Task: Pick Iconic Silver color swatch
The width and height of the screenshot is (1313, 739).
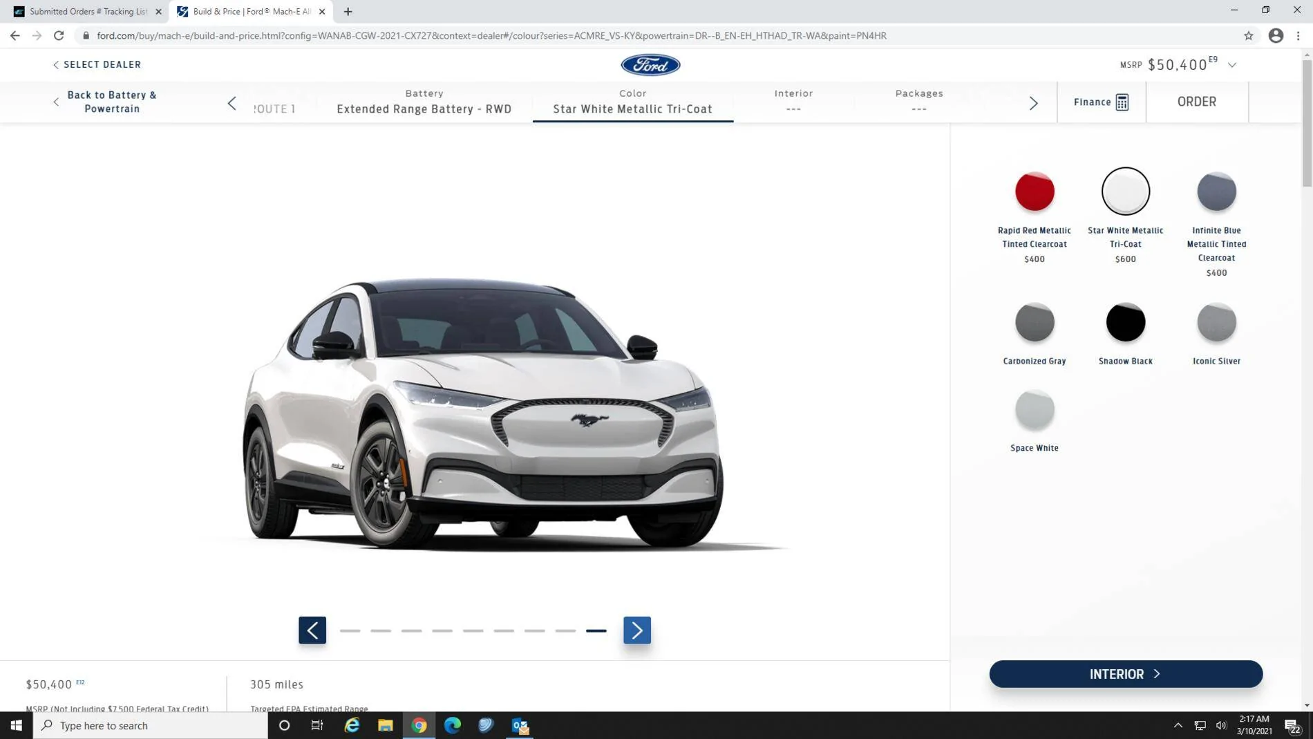Action: point(1217,322)
